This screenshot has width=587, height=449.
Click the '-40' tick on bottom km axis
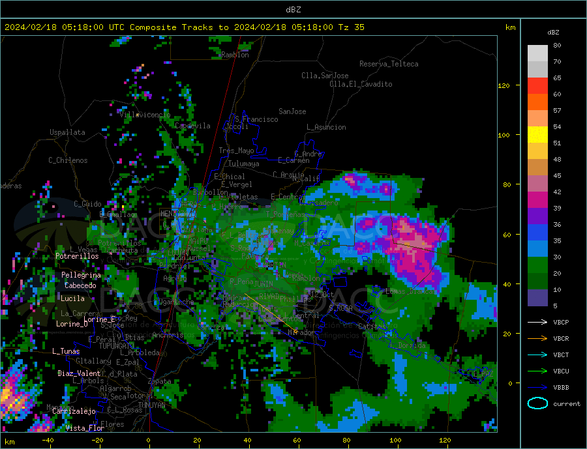48,441
